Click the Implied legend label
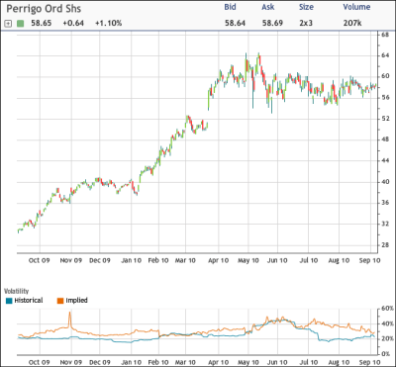This screenshot has height=367, width=396. tap(76, 301)
